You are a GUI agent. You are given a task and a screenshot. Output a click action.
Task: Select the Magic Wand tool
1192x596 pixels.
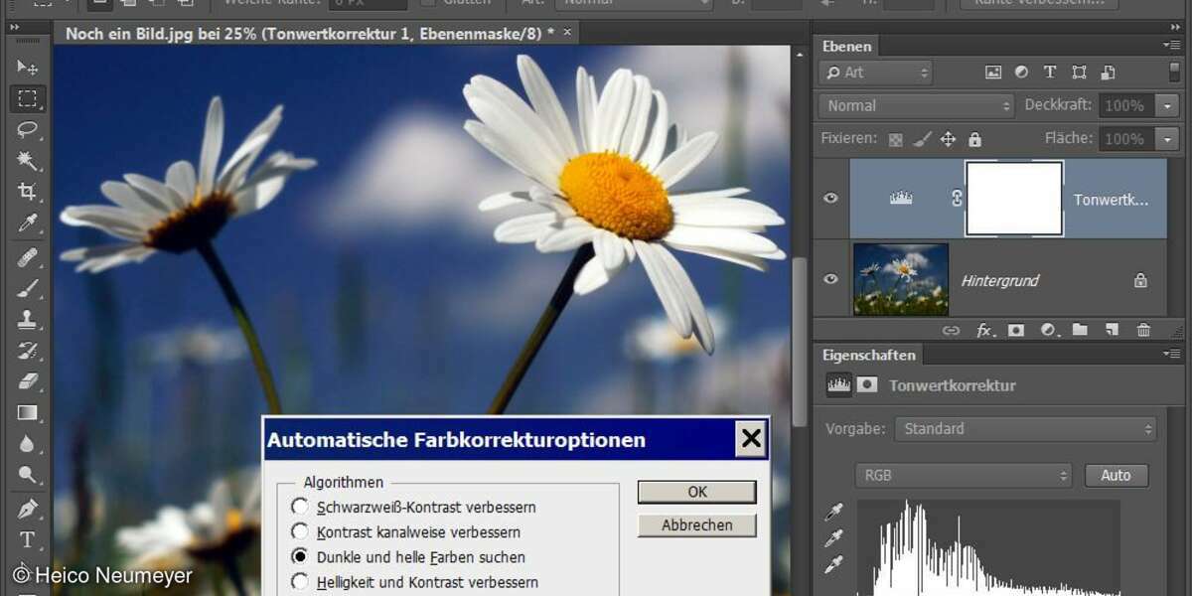tap(27, 160)
